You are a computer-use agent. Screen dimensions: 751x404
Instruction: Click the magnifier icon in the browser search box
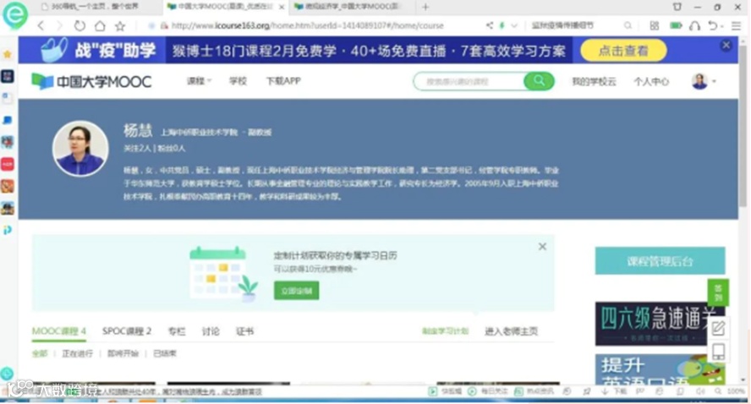click(628, 26)
